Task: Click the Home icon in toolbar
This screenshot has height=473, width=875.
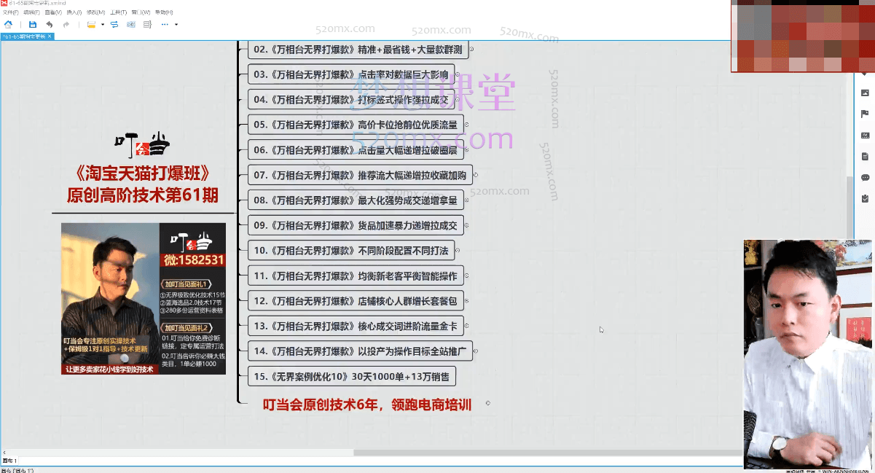Action: coord(8,24)
